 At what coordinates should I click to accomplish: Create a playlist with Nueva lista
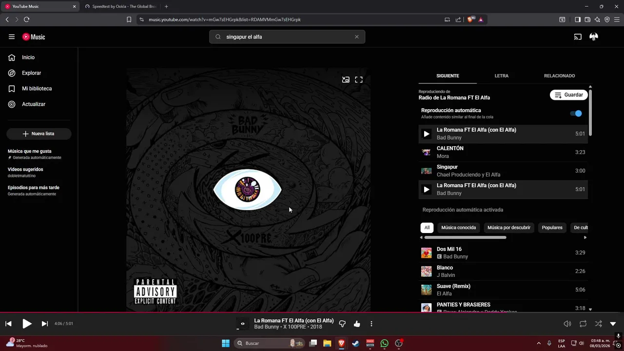click(39, 134)
